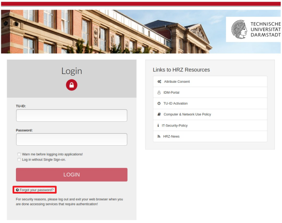Click the Technische Universität Darmstadt logo text
The width and height of the screenshot is (282, 223).
click(x=266, y=29)
